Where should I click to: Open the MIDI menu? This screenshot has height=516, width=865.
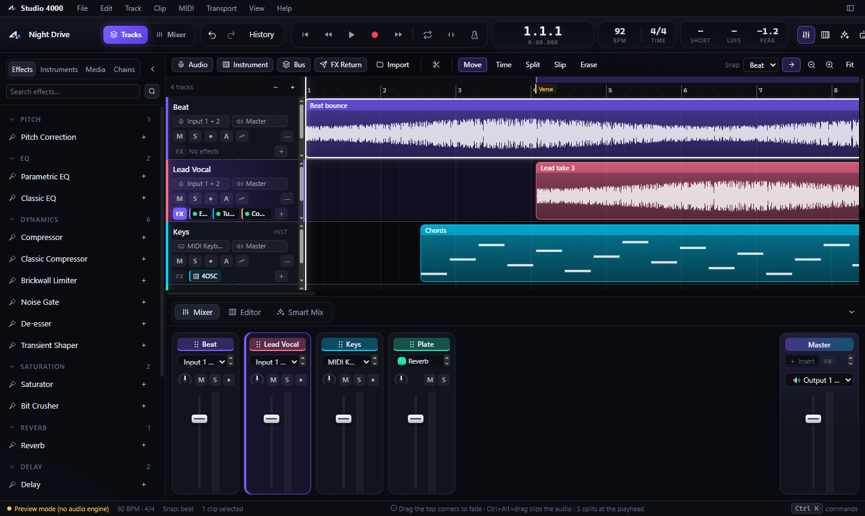[x=186, y=8]
